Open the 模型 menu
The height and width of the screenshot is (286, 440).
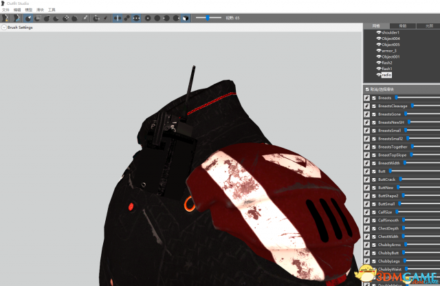tap(29, 10)
